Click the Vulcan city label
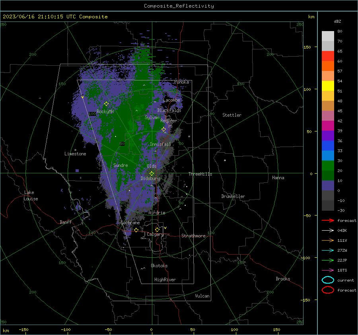Screen dimensions: 358x335 tap(202, 296)
